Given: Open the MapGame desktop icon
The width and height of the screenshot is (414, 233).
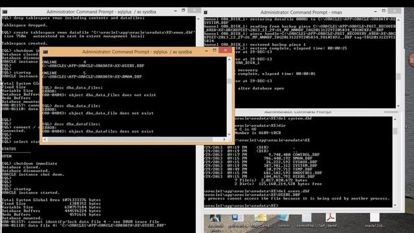Looking at the screenshot, I should [261, 221].
